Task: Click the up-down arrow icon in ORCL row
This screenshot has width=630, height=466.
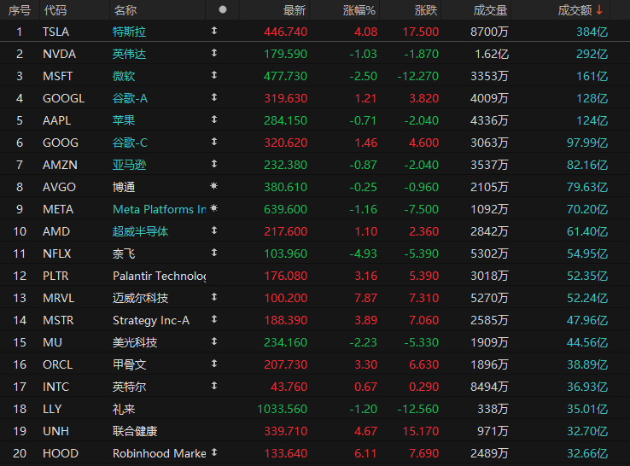Action: 214,364
